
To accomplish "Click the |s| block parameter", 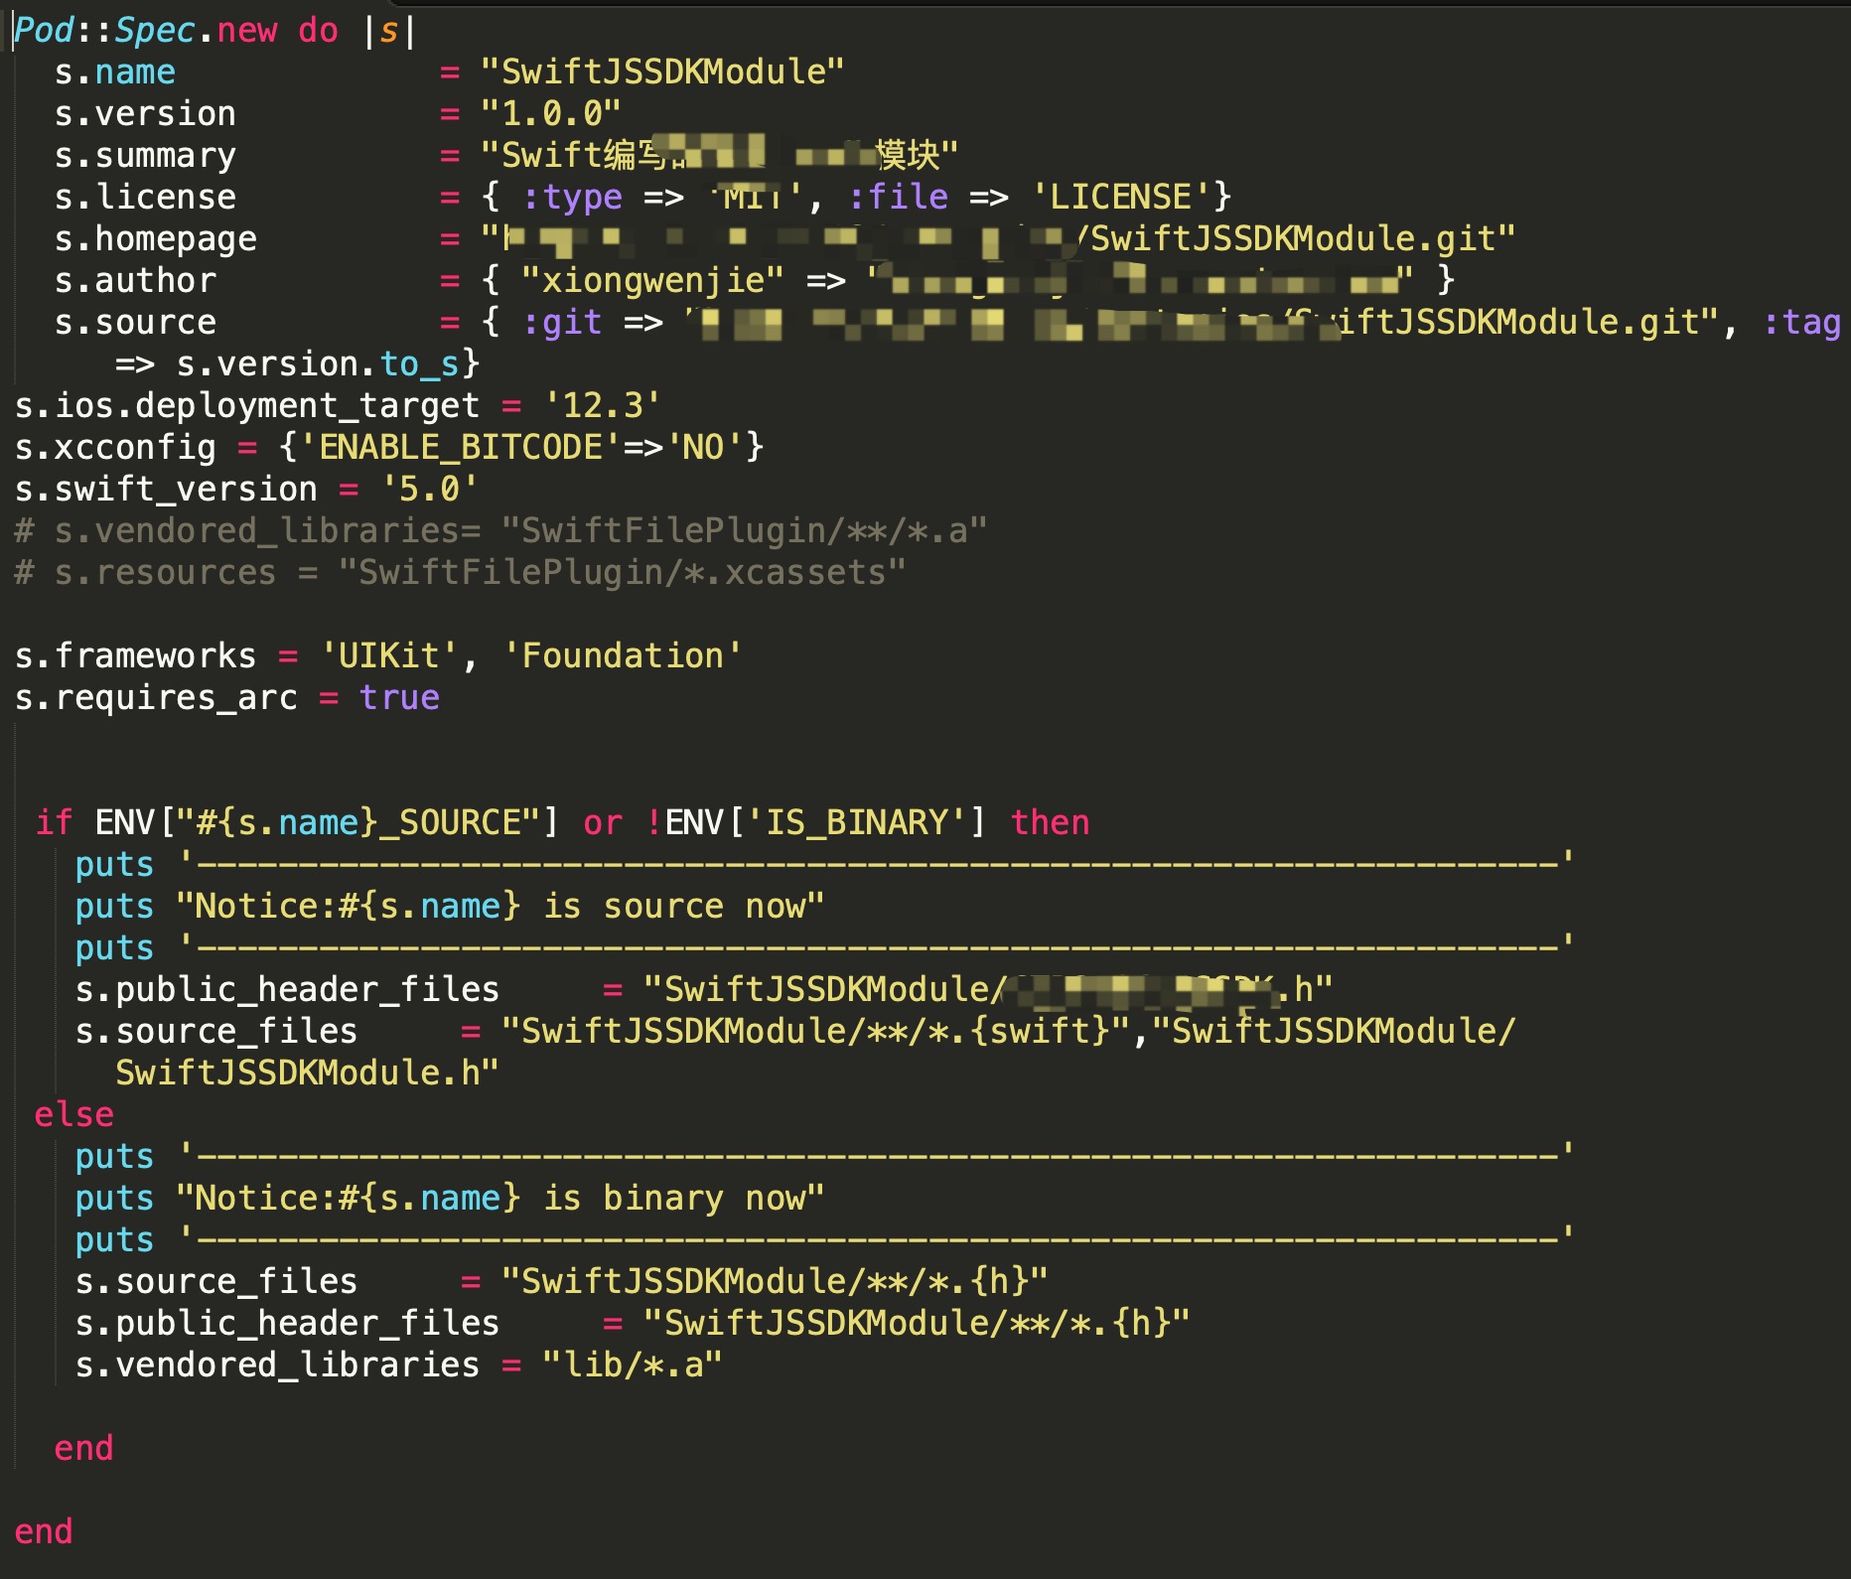I will (389, 31).
